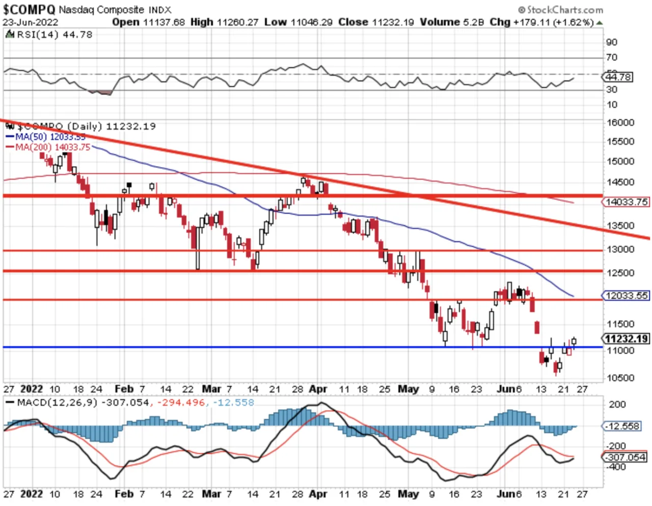The height and width of the screenshot is (506, 652).
Task: Click the descending red trendline
Action: 326,179
